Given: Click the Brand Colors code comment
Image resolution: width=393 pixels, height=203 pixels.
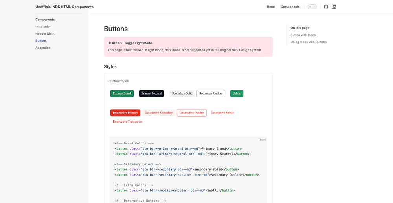Looking at the screenshot, I should point(134,143).
